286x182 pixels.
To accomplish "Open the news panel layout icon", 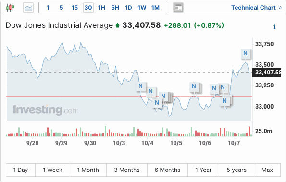I will 178,8.
